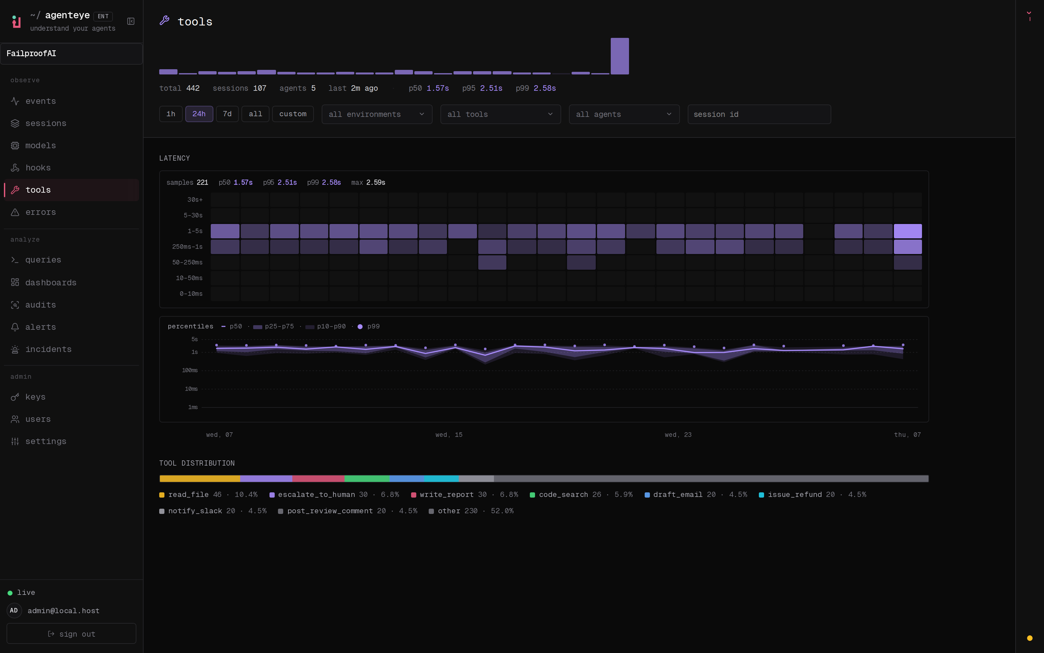The height and width of the screenshot is (653, 1044).
Task: Toggle the p10-p90 legend entry
Action: click(x=325, y=326)
